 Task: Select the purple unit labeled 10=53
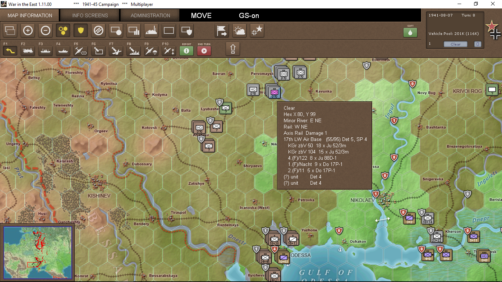(x=283, y=258)
